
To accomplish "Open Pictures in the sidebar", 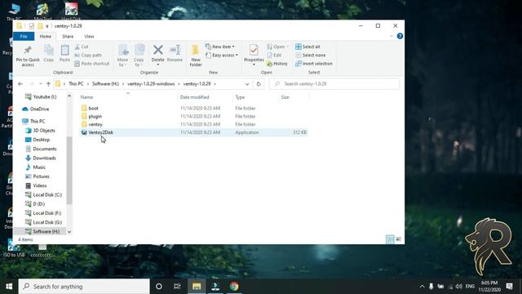I will point(38,176).
